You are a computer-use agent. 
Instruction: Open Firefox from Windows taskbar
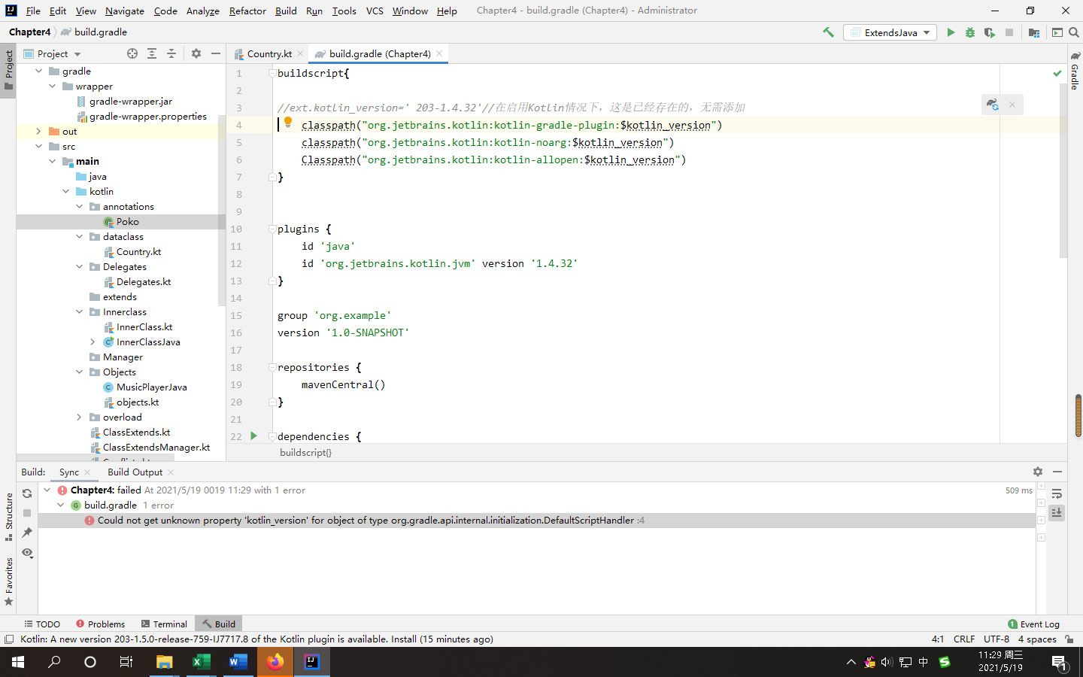click(275, 662)
